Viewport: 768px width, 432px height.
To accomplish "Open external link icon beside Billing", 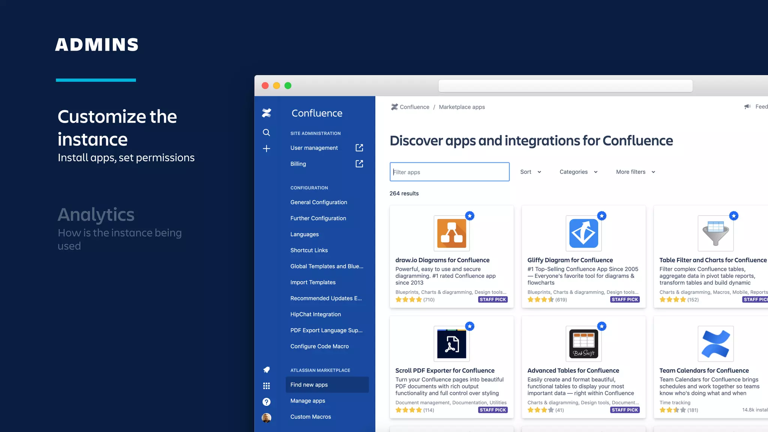I will pyautogui.click(x=359, y=164).
